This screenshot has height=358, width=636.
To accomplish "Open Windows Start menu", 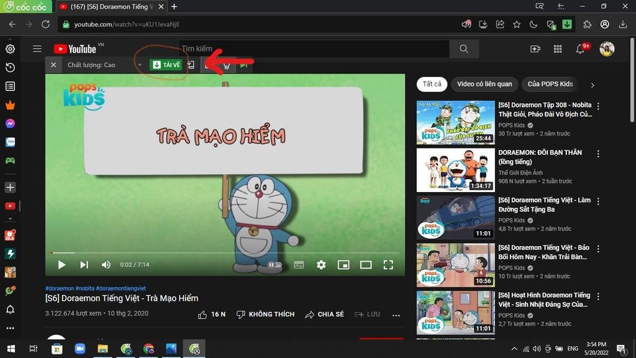I will (x=11, y=348).
